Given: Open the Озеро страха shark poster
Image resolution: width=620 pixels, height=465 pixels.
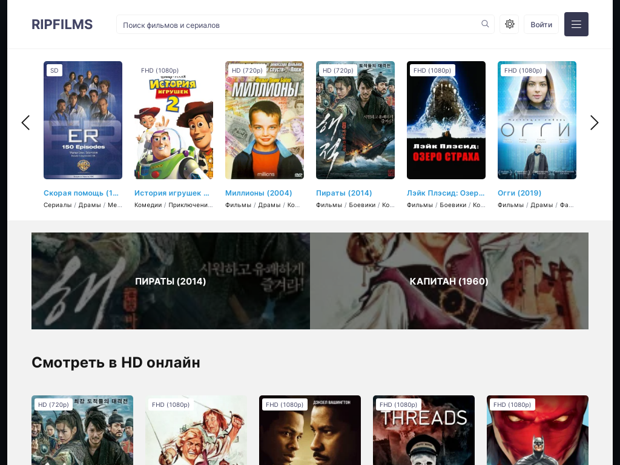Looking at the screenshot, I should tap(446, 120).
